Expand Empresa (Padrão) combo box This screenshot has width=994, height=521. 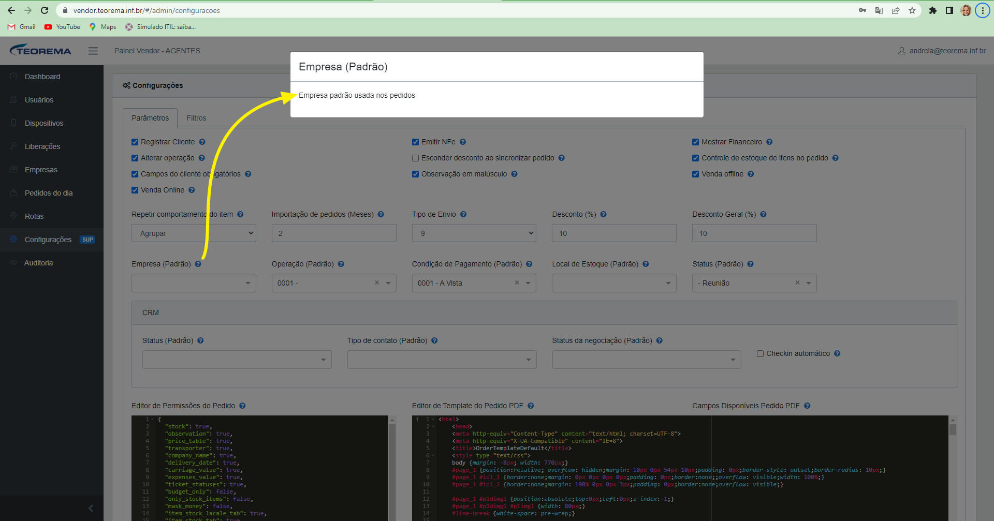click(194, 283)
